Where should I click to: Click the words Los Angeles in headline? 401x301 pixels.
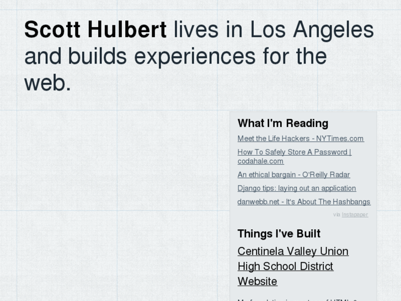pos(312,30)
